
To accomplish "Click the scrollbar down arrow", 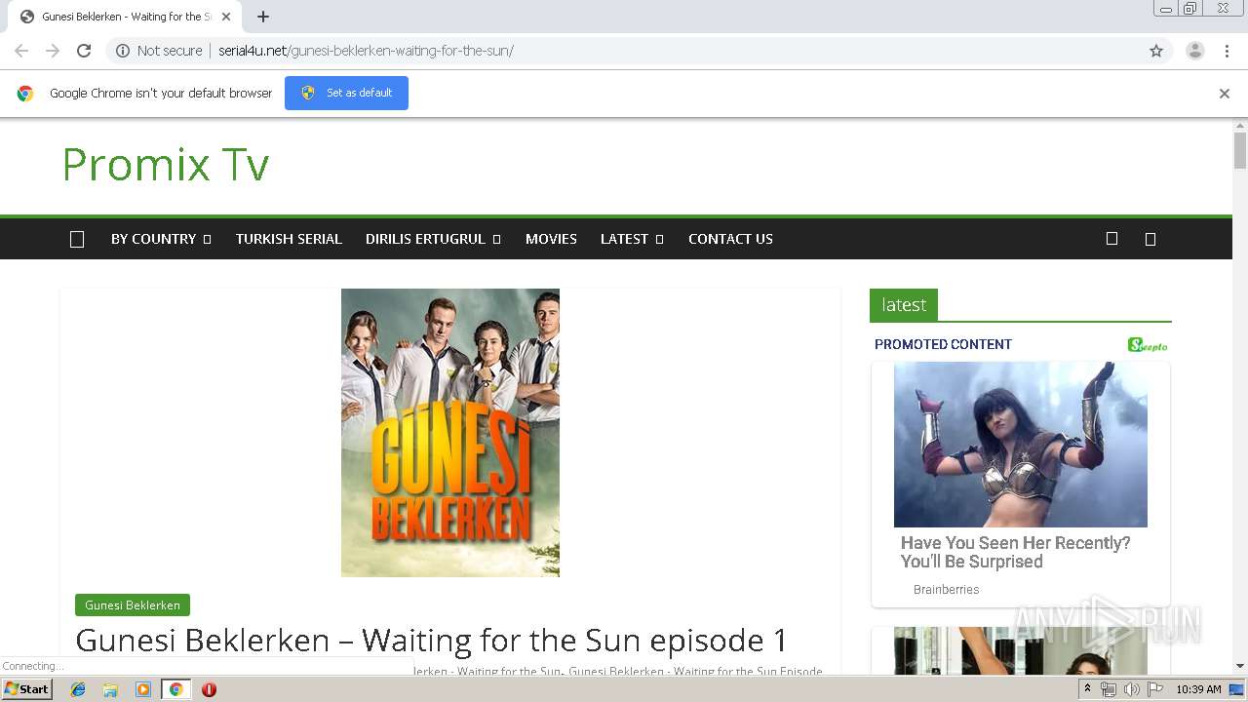I will [1240, 666].
